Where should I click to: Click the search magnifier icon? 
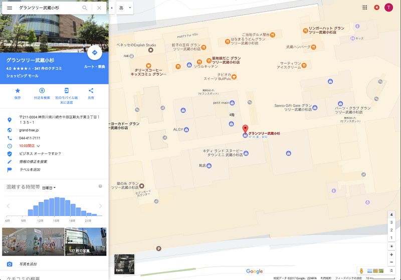(x=85, y=8)
